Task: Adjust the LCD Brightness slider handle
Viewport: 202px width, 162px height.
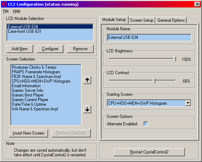Action: [175, 59]
